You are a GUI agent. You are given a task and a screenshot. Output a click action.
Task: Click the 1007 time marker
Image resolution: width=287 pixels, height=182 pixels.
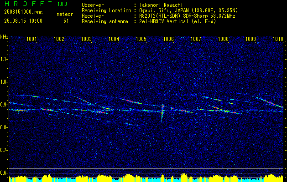[196, 39]
